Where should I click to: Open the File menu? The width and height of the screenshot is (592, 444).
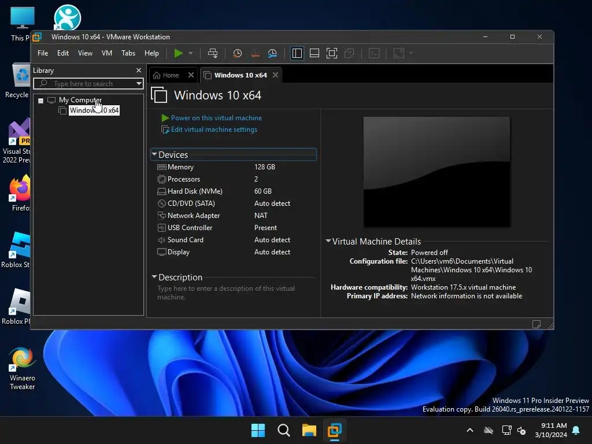(x=43, y=53)
